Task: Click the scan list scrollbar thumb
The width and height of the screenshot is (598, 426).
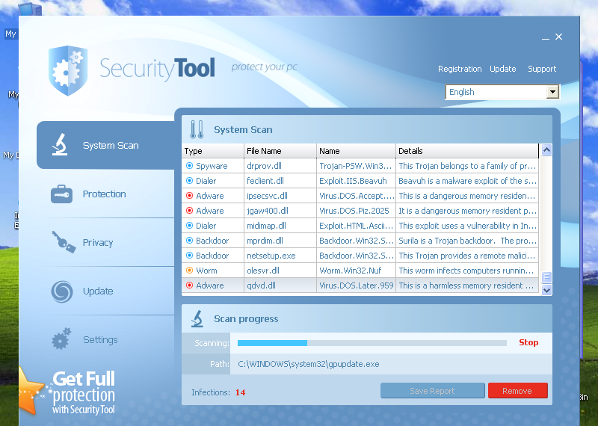Action: (x=546, y=277)
